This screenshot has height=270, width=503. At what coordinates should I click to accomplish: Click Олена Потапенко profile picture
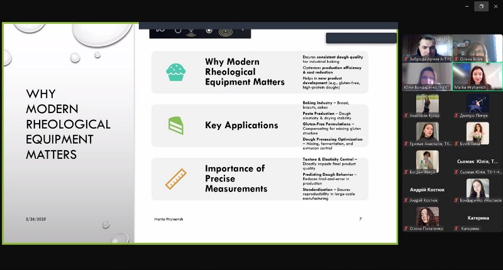click(428, 216)
